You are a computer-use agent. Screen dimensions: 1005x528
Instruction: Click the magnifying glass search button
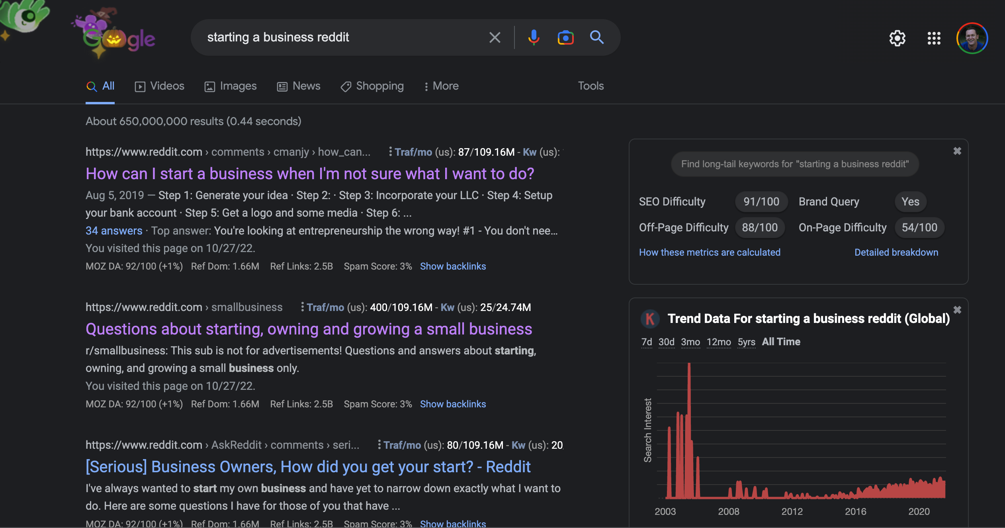pos(596,37)
